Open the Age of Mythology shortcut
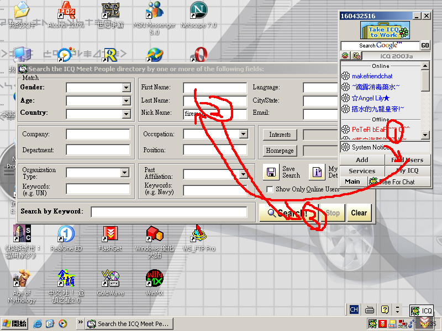442x331 pixels. pos(22,286)
